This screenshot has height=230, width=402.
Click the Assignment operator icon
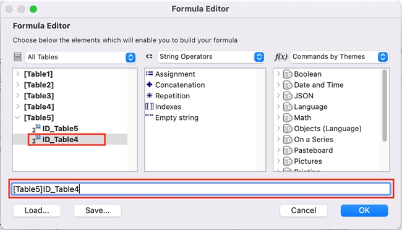(149, 74)
